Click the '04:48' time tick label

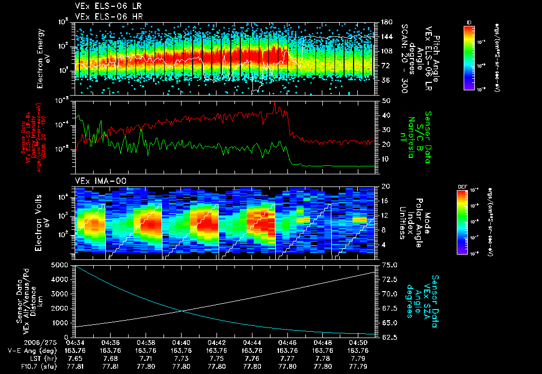coord(322,343)
